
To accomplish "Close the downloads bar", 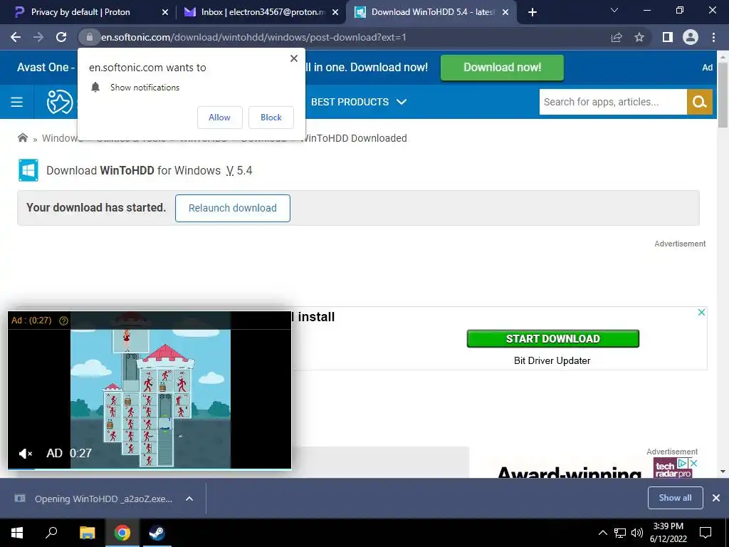I will point(716,498).
